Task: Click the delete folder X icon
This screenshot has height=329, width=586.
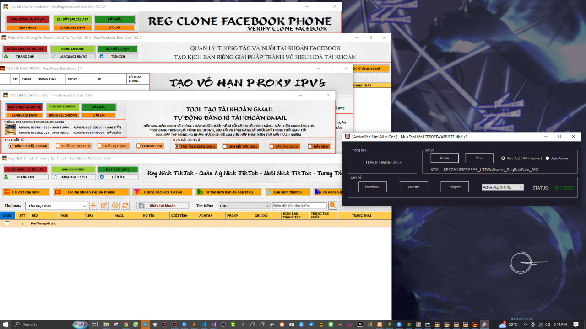Action: click(115, 206)
